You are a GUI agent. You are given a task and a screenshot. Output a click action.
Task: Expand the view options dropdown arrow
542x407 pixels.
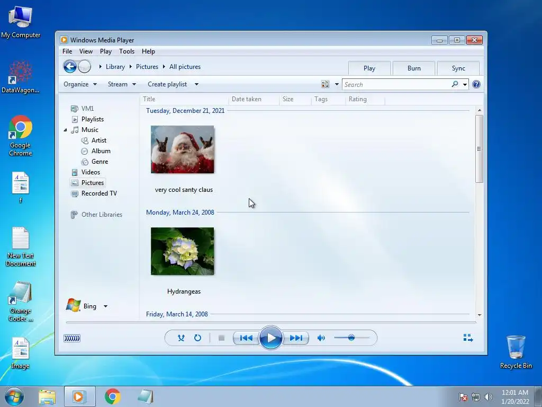point(337,84)
